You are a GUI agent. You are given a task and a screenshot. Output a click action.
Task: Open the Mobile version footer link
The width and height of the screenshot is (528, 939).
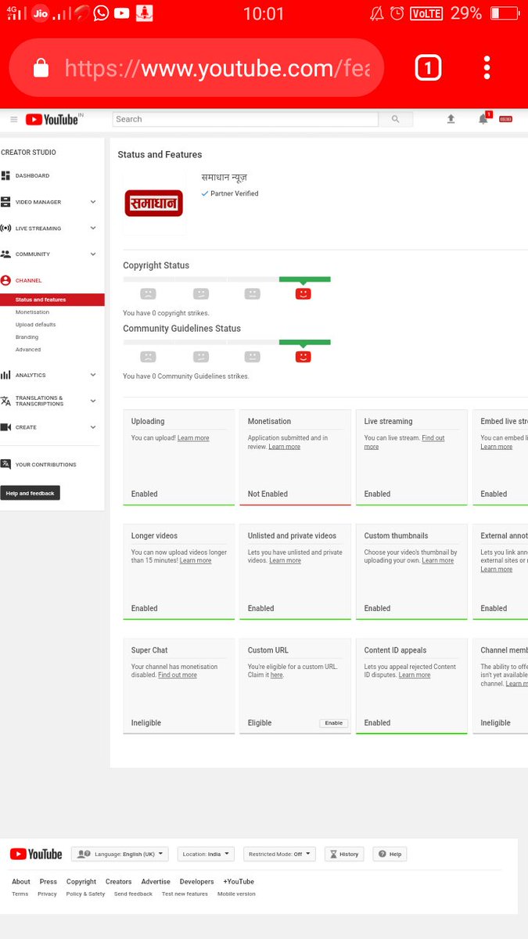[x=236, y=894]
